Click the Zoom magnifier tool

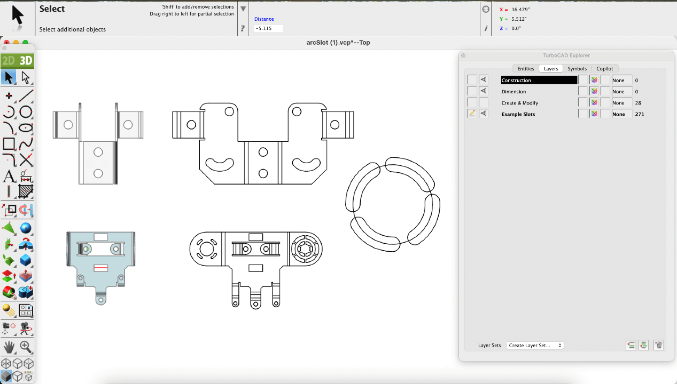26,347
